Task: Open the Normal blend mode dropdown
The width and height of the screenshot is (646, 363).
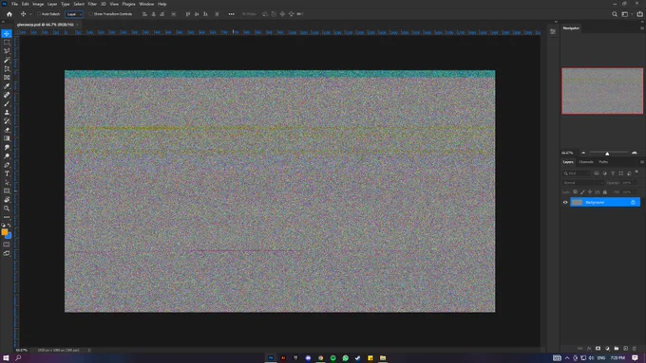Action: (583, 183)
